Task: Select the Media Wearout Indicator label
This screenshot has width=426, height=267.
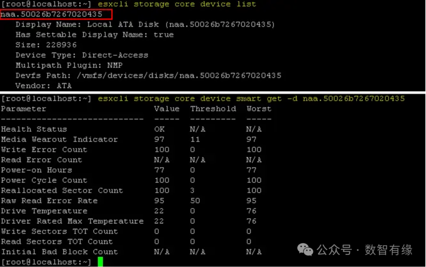Action: [x=59, y=139]
